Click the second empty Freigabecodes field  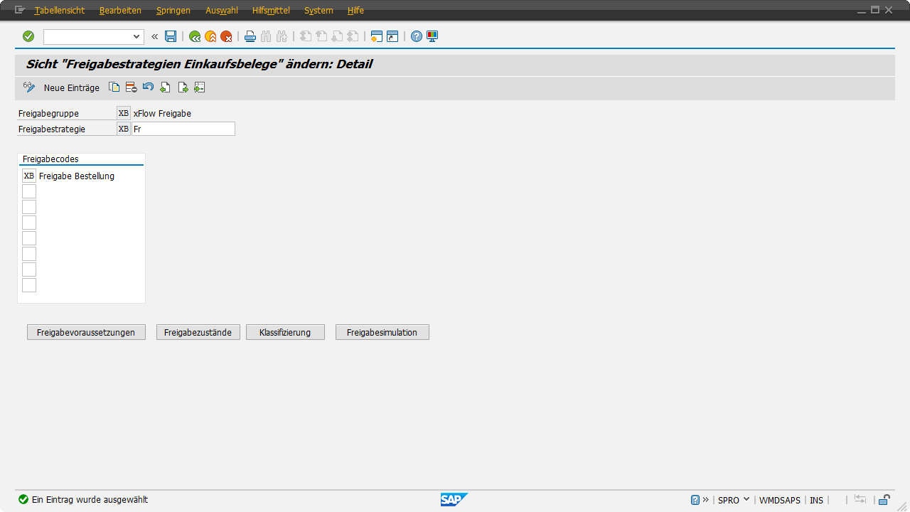pos(29,207)
